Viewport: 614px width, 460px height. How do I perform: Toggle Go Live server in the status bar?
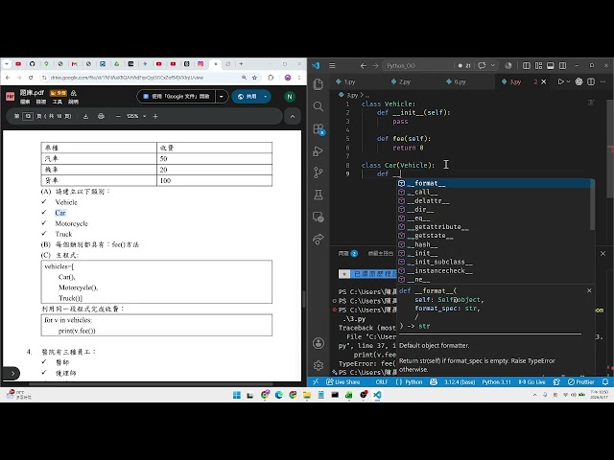click(x=531, y=381)
